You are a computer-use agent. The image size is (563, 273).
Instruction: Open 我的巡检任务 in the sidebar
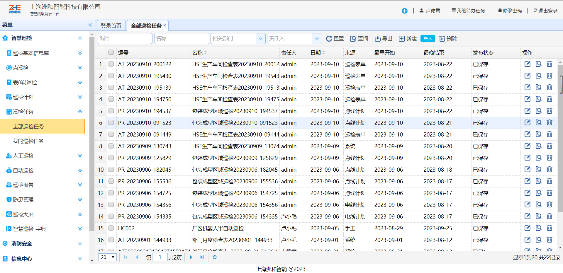point(28,141)
